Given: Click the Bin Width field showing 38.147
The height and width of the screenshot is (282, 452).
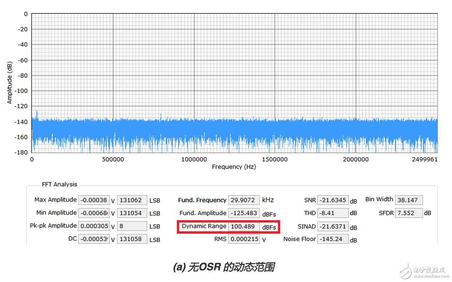Looking at the screenshot, I should click(409, 200).
